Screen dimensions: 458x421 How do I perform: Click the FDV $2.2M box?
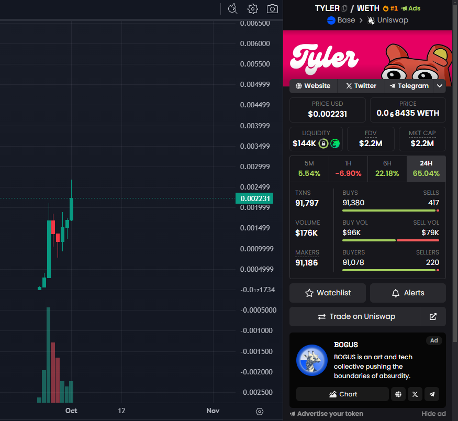pos(371,139)
